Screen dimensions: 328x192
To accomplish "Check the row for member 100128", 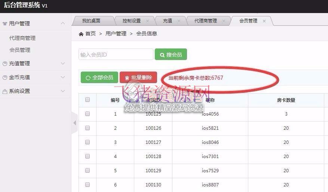I will point(88,156).
